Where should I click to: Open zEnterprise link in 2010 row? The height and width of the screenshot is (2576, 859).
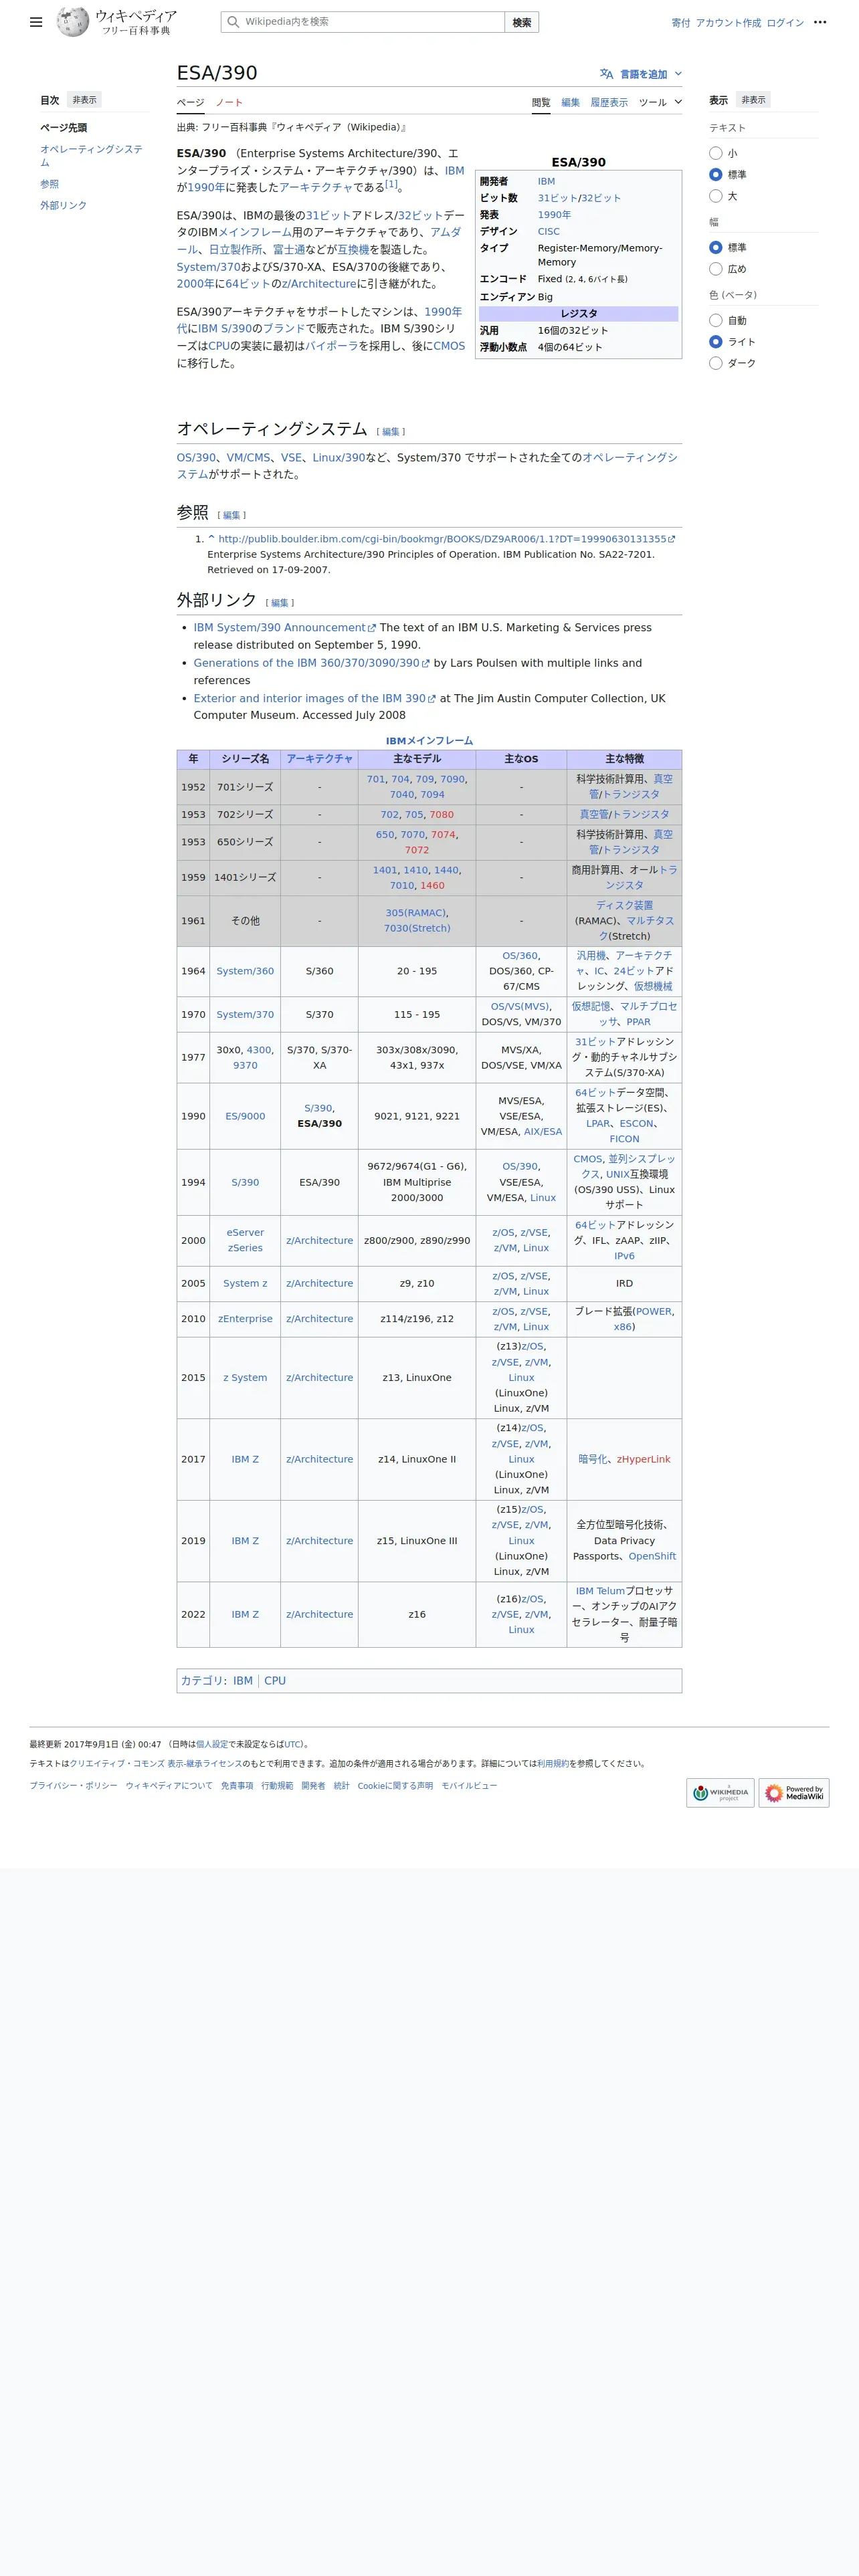point(245,1319)
